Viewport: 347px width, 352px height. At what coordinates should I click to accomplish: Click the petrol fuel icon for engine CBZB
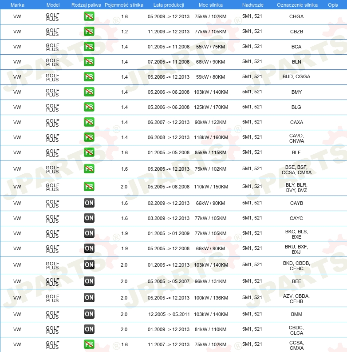tap(89, 32)
